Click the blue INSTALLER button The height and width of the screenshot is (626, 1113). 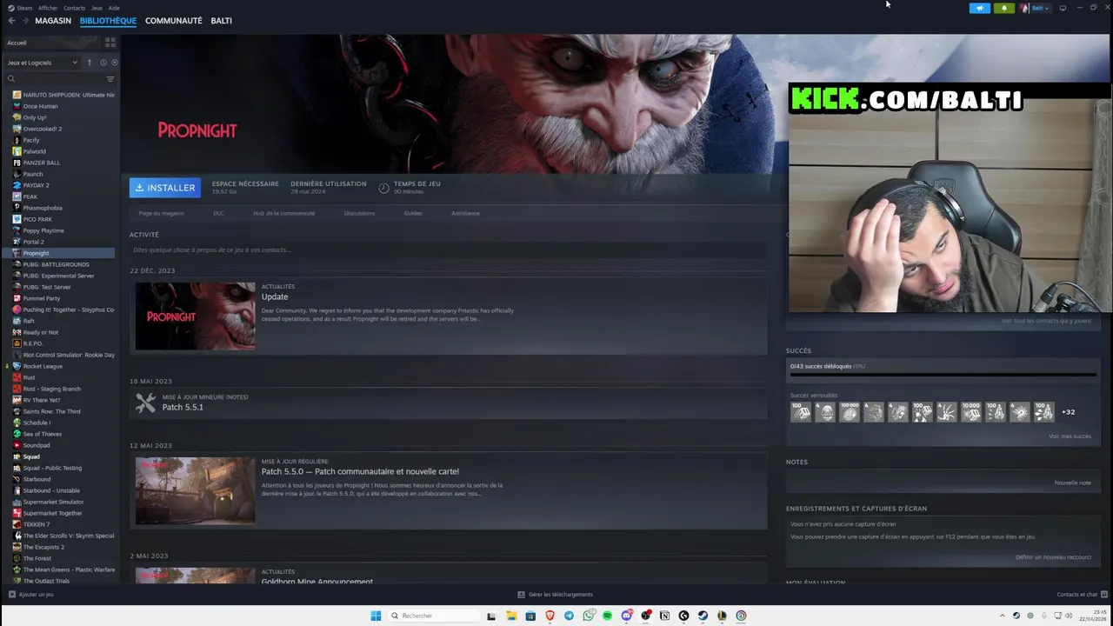165,188
